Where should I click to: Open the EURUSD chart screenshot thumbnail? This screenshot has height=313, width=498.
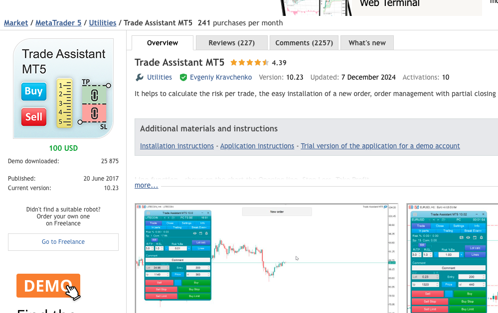pos(452,258)
